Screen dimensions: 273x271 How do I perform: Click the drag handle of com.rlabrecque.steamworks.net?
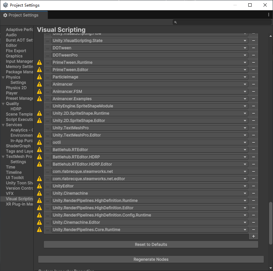pyautogui.click(x=47, y=172)
